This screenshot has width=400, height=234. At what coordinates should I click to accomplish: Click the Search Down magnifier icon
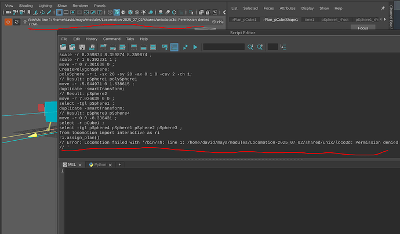(250, 47)
